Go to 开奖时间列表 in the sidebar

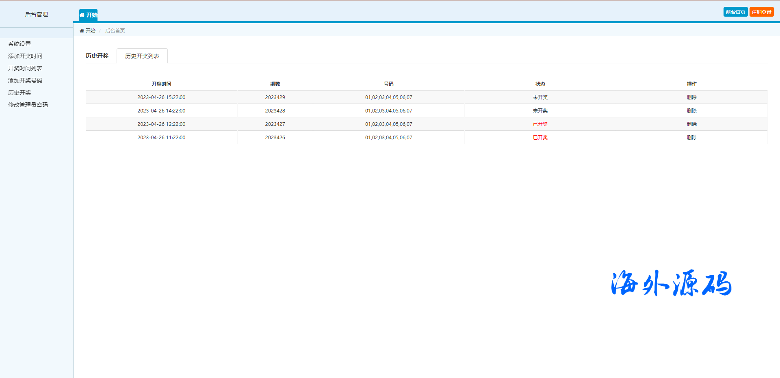25,68
